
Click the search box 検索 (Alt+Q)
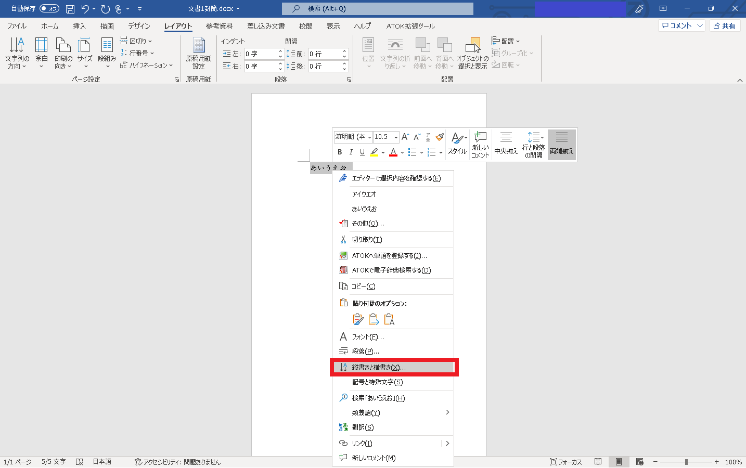click(378, 9)
